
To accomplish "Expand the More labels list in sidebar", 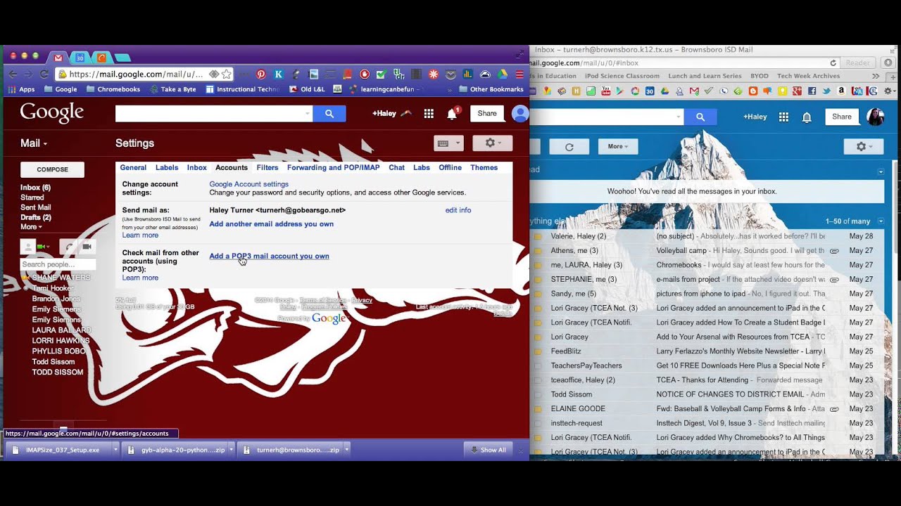I will 31,227.
